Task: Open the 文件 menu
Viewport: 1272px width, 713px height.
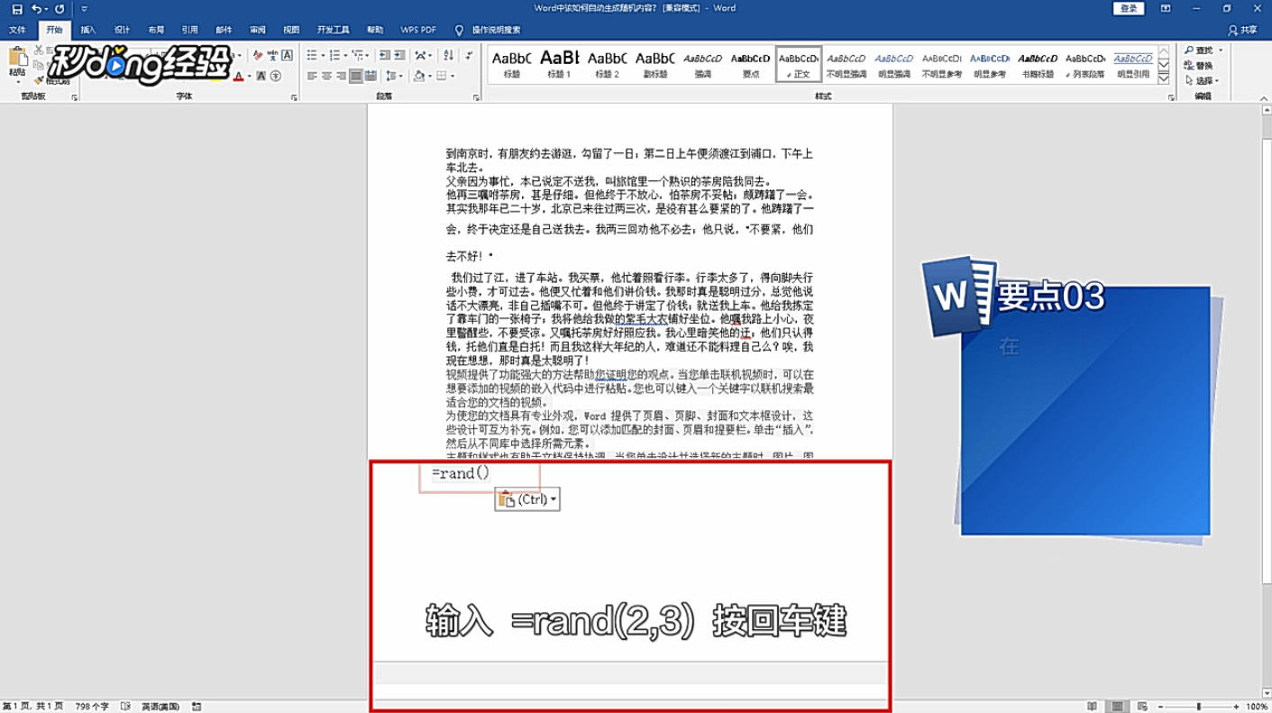Action: pyautogui.click(x=18, y=30)
